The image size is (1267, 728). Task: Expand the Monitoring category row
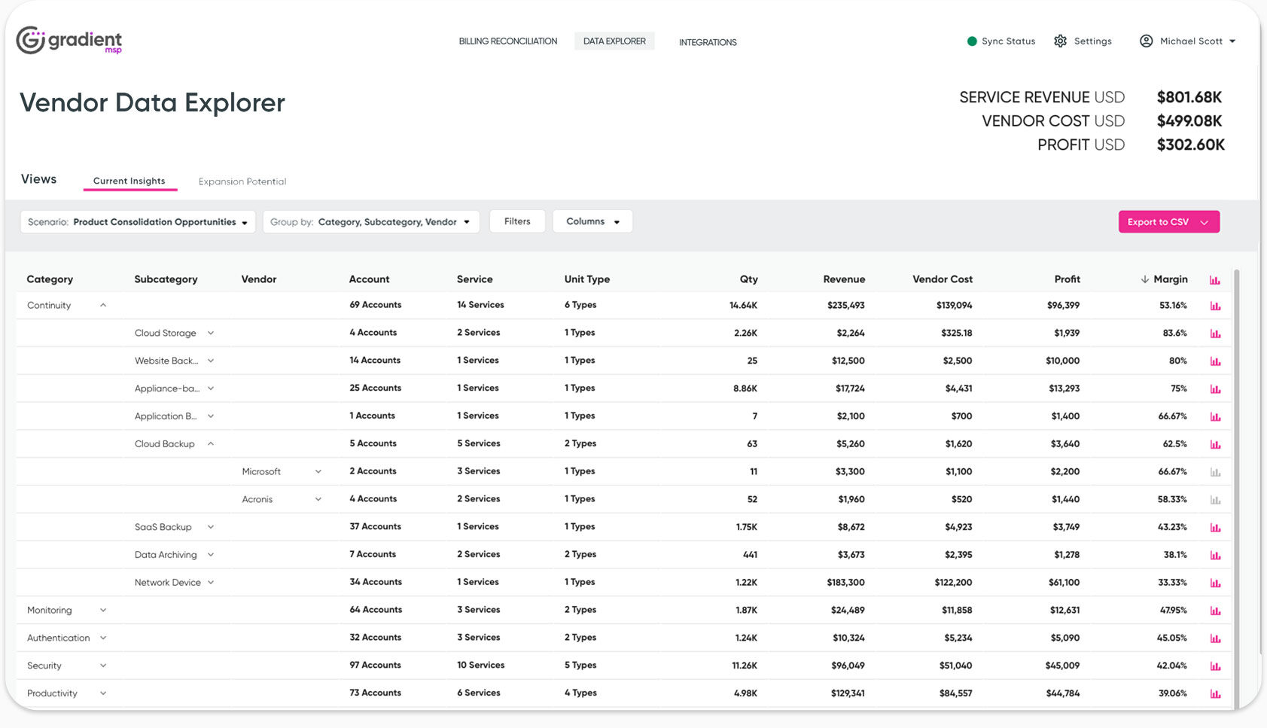point(103,611)
